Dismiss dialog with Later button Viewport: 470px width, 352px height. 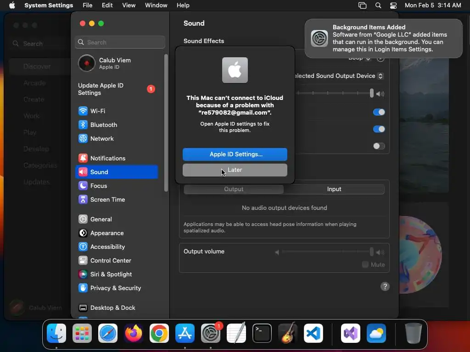(x=235, y=170)
